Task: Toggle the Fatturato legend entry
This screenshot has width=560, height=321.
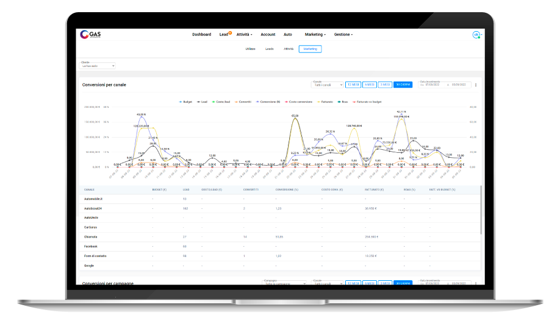Action: pos(325,102)
